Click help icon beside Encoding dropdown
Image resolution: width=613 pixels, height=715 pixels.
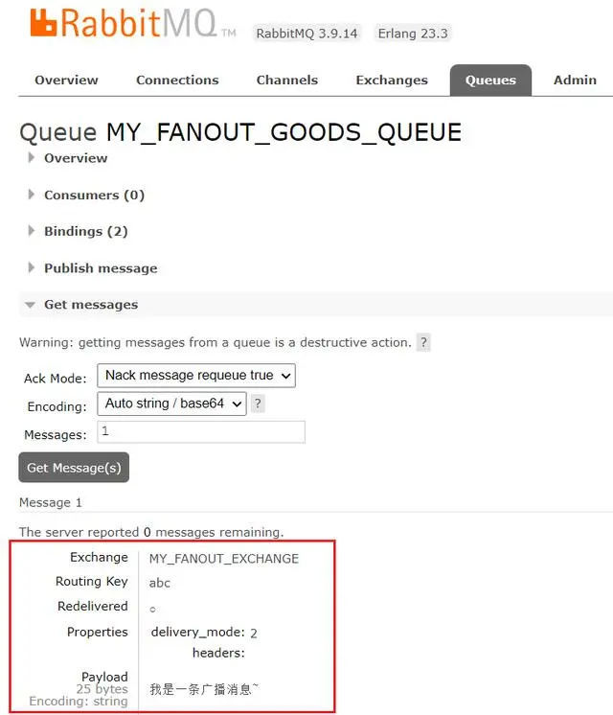click(x=258, y=404)
